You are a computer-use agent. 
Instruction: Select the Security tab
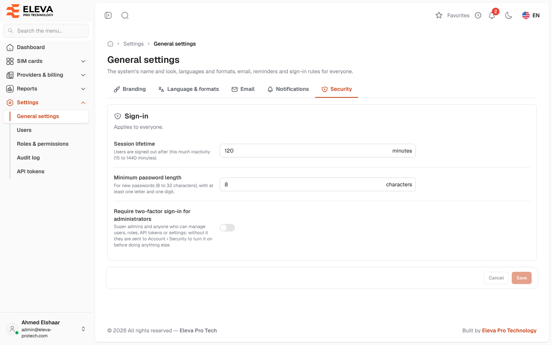tap(337, 89)
